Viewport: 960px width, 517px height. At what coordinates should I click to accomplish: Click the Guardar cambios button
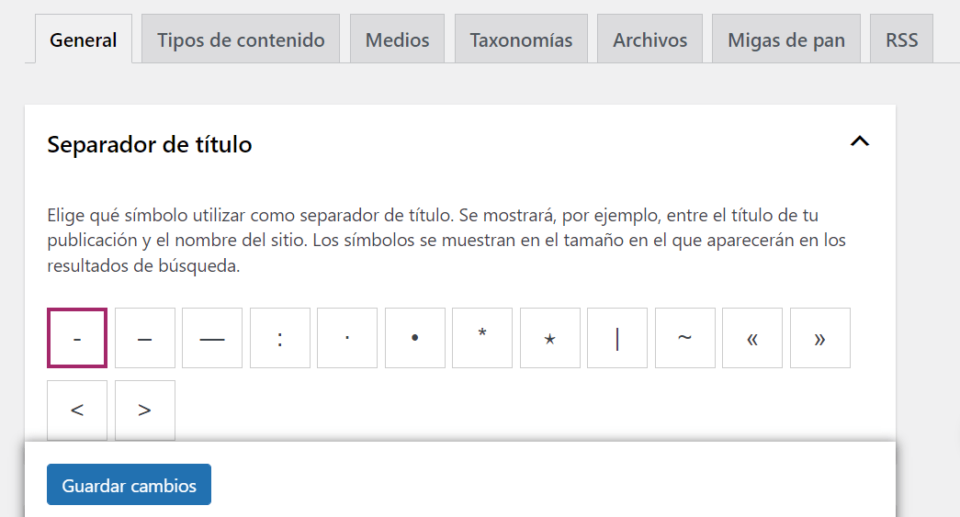coord(130,485)
